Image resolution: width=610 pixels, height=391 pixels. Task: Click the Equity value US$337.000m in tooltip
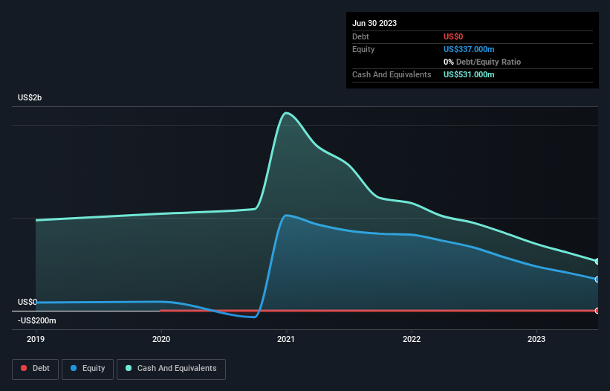469,49
